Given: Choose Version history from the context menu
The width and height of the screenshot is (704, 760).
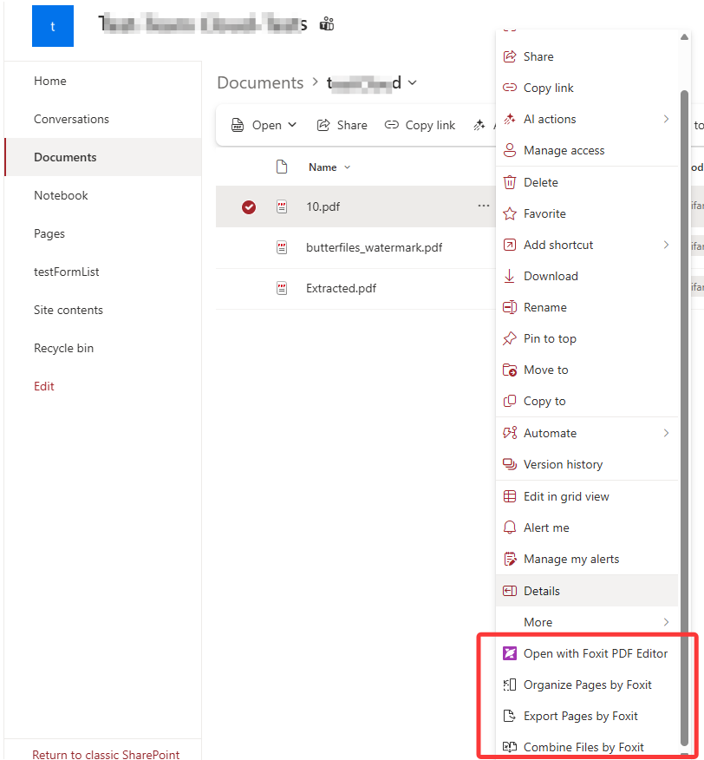Looking at the screenshot, I should pos(587,464).
